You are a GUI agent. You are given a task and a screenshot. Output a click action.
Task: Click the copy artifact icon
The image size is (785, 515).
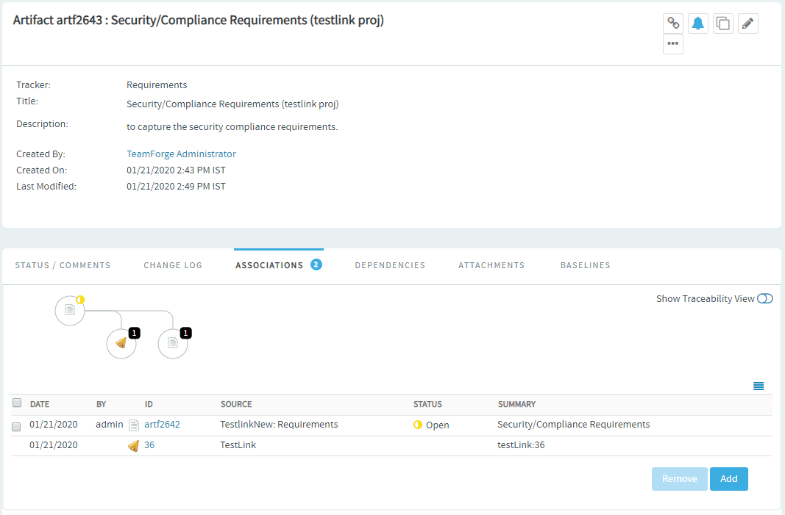[723, 23]
